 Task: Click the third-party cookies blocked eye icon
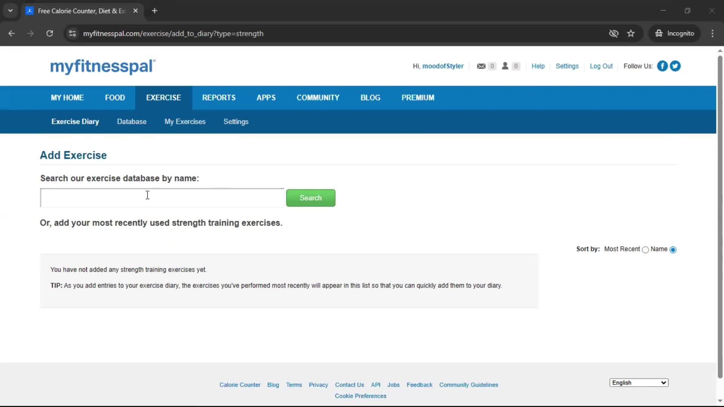pyautogui.click(x=614, y=34)
